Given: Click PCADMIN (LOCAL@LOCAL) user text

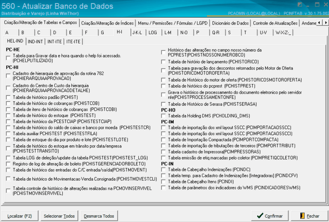Looking at the screenshot, I should click(254, 13).
